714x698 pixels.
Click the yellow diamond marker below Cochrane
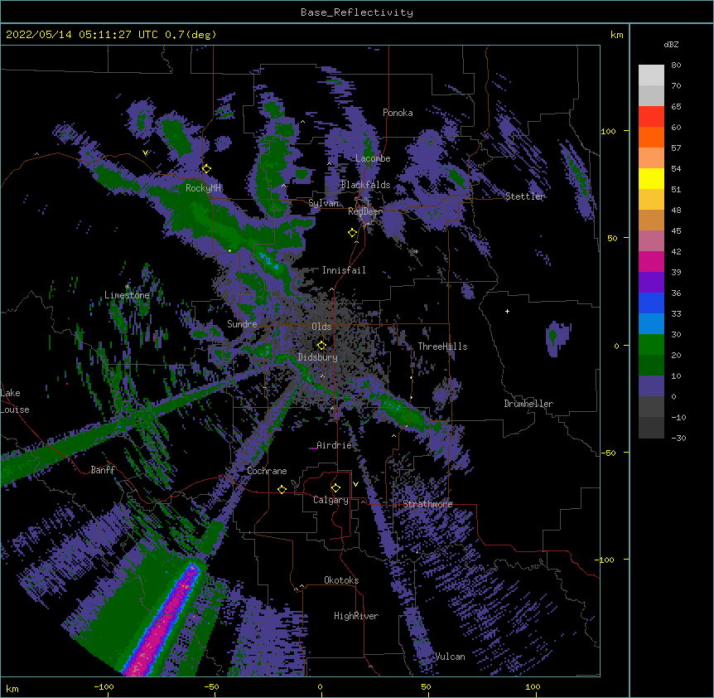282,489
